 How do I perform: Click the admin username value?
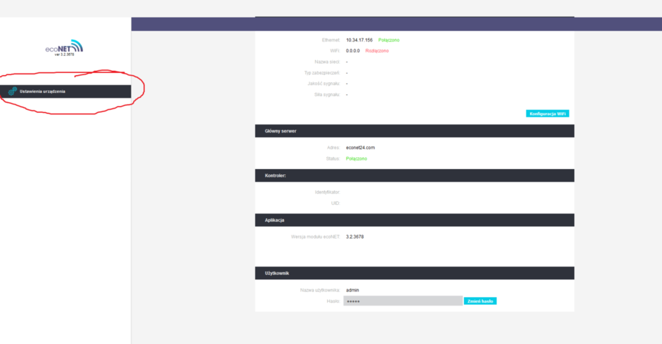353,290
